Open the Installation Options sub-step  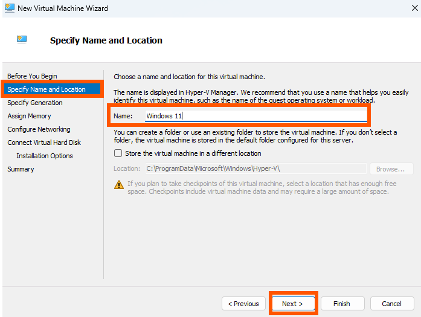[x=45, y=156]
